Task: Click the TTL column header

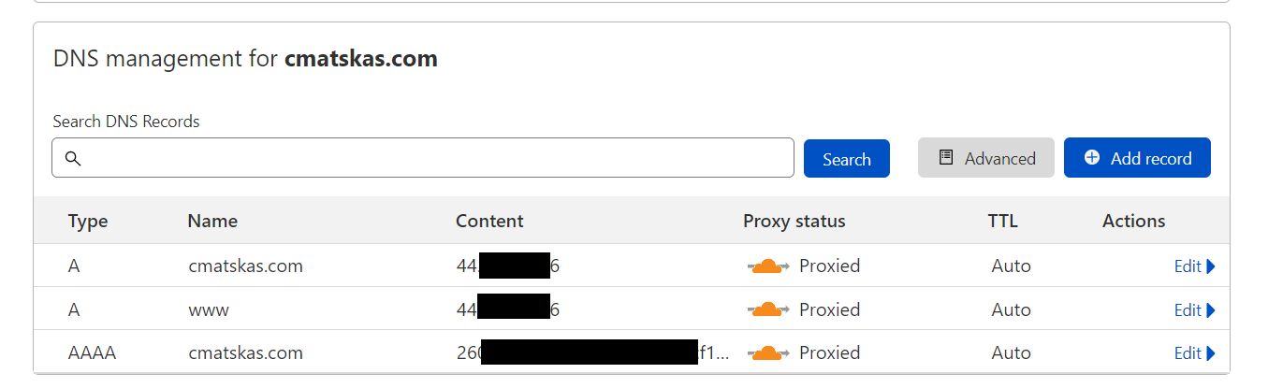Action: point(1003,222)
